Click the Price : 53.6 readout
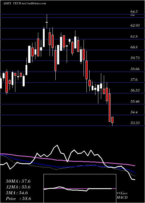 pyautogui.click(x=18, y=199)
